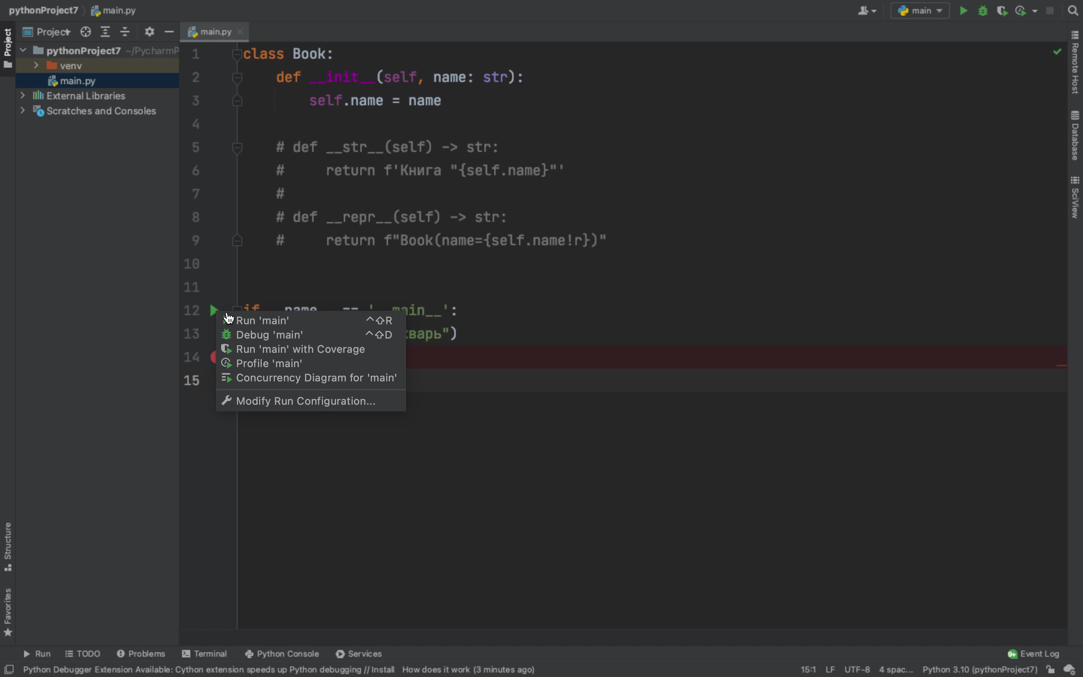Click the Stop button in the toolbar
Screen dimensions: 1083x677
click(x=1050, y=11)
